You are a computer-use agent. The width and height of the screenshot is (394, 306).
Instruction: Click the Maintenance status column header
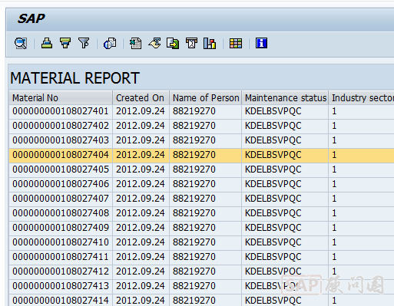(x=285, y=98)
